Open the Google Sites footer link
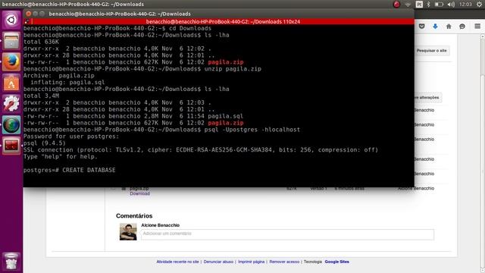Viewport: 485px width, 273px height. [x=336, y=262]
